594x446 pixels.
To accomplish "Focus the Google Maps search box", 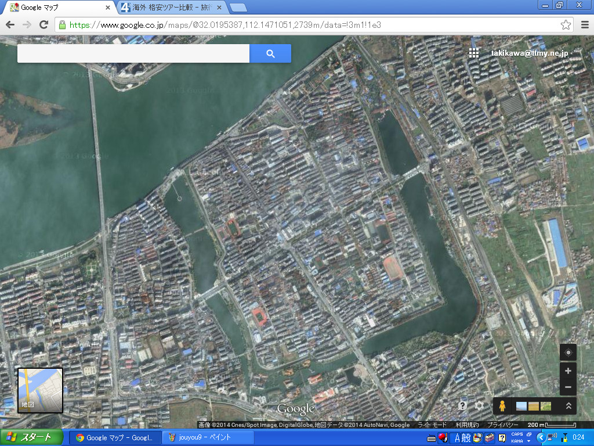I will coord(133,53).
